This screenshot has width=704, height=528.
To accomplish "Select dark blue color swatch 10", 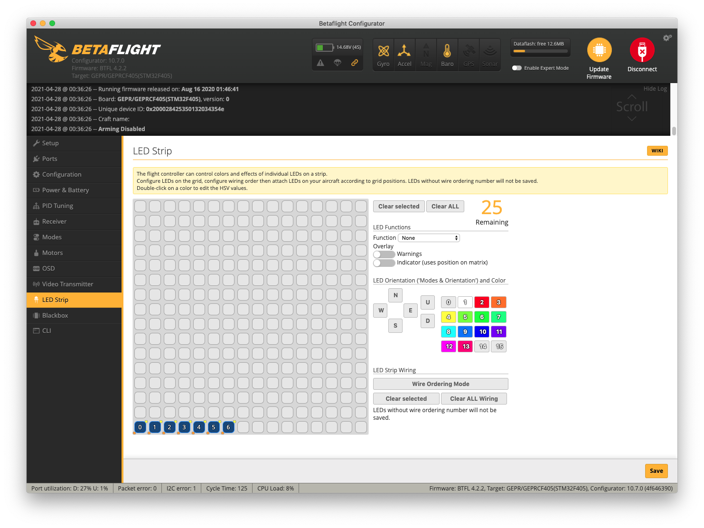I will (x=482, y=331).
